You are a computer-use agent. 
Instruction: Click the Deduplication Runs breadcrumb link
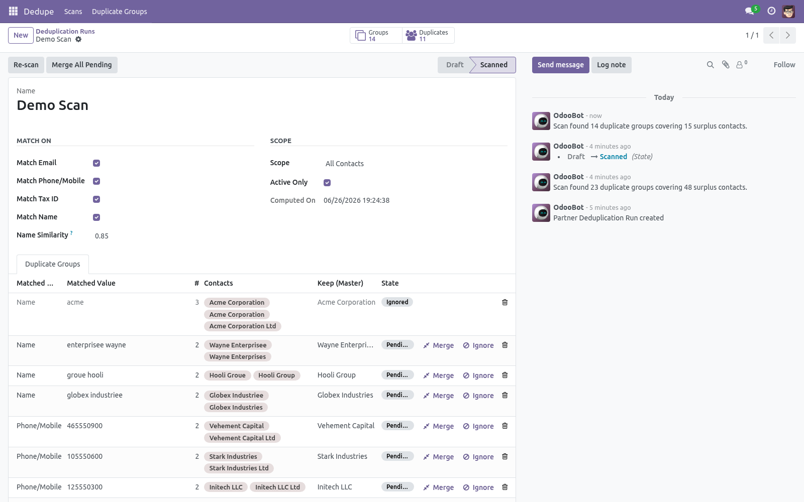(65, 31)
